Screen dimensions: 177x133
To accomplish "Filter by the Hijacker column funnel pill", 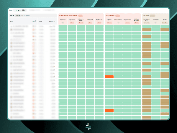I will (109, 23).
